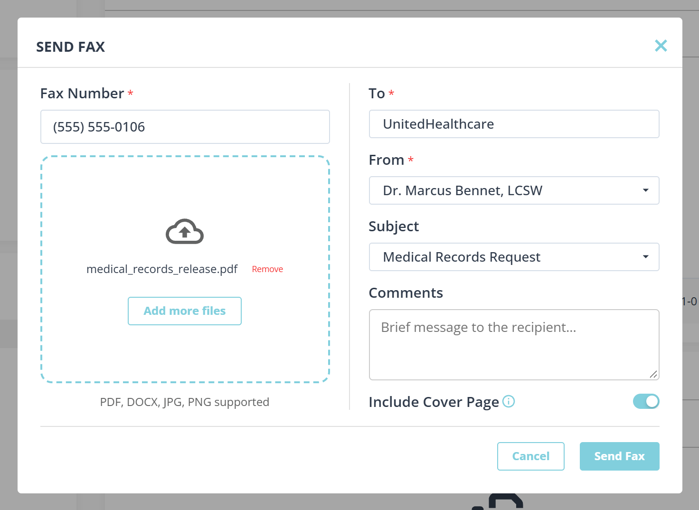
Task: Click the SEND FAX dialog title
Action: 71,47
